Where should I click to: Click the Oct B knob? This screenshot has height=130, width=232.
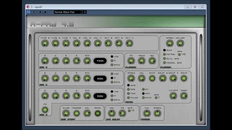tap(119, 43)
